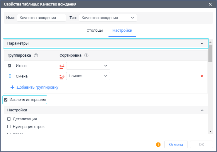Screen dimensions: 217x152
Task: Click the sort direction icon in Смена row
Action: coord(62,76)
